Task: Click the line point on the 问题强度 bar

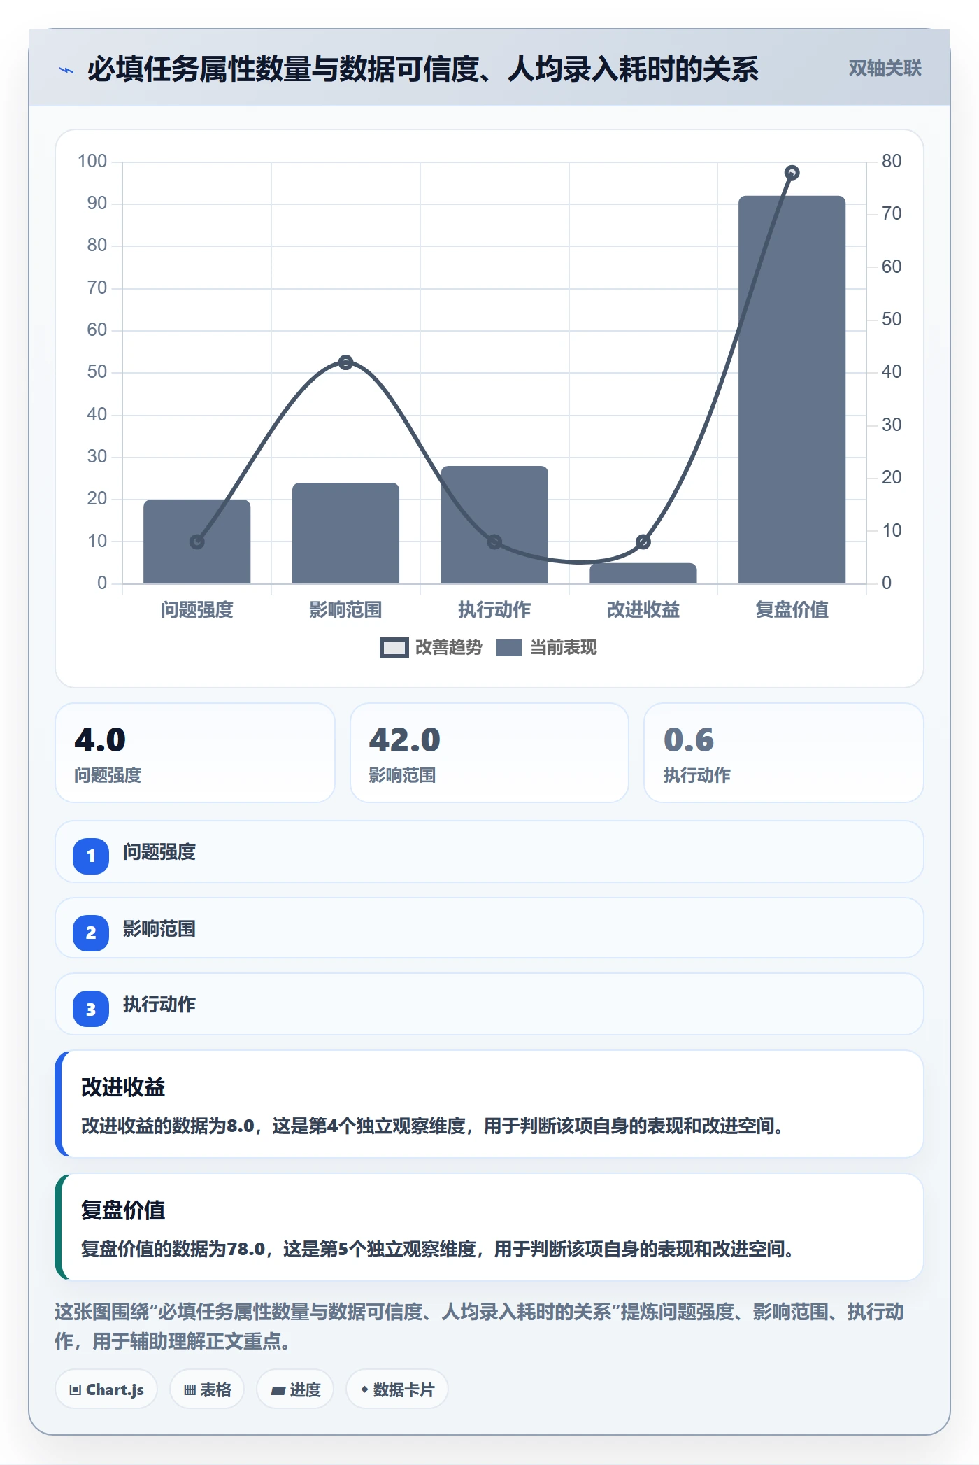Action: 197,542
